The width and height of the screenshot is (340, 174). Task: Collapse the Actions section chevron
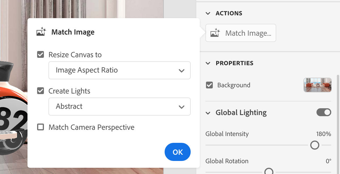[208, 13]
